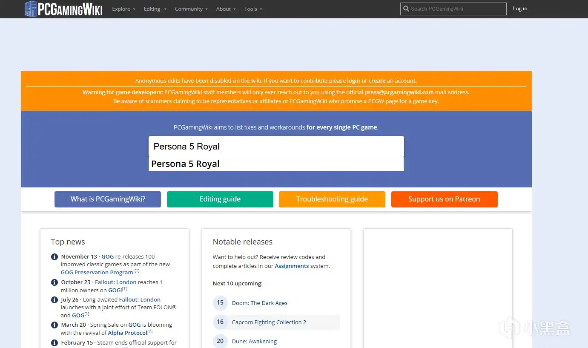Open GOG Preservation Program link
This screenshot has height=348, width=588.
97,273
